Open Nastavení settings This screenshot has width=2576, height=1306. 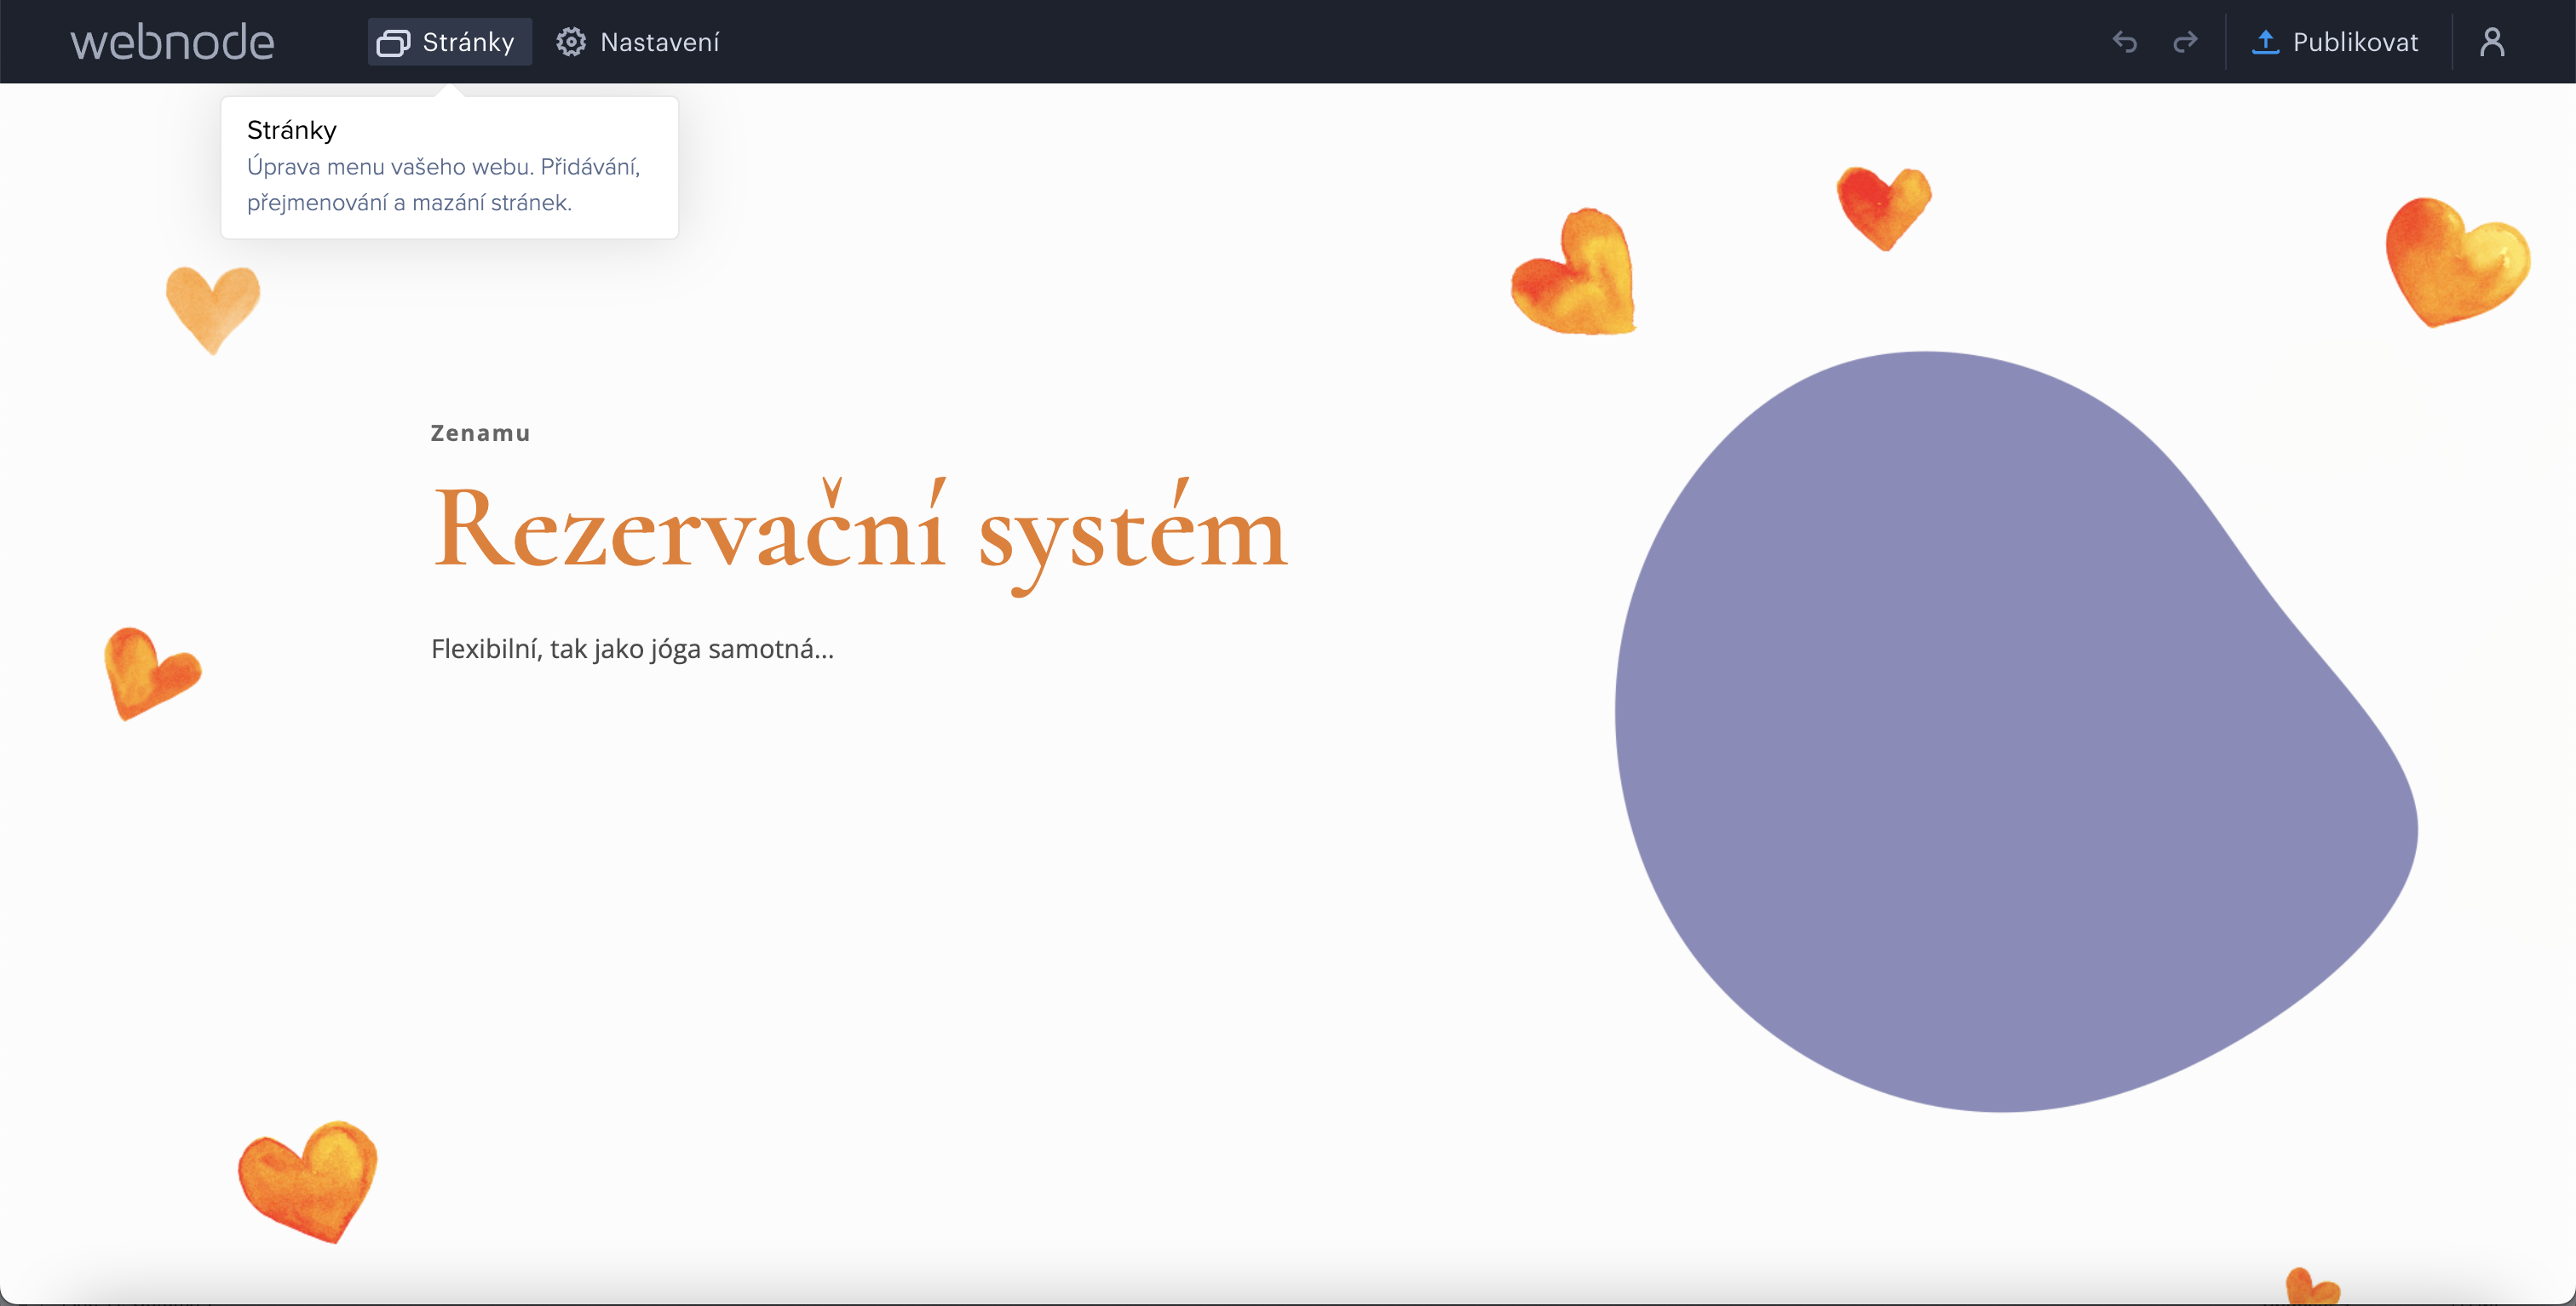coord(638,42)
